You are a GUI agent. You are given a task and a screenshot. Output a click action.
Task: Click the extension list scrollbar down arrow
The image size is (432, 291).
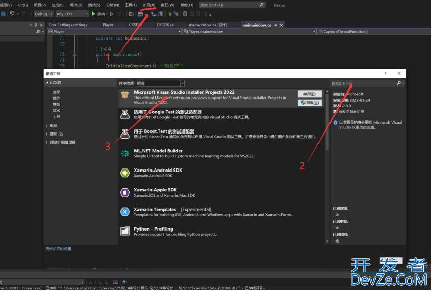point(327,241)
